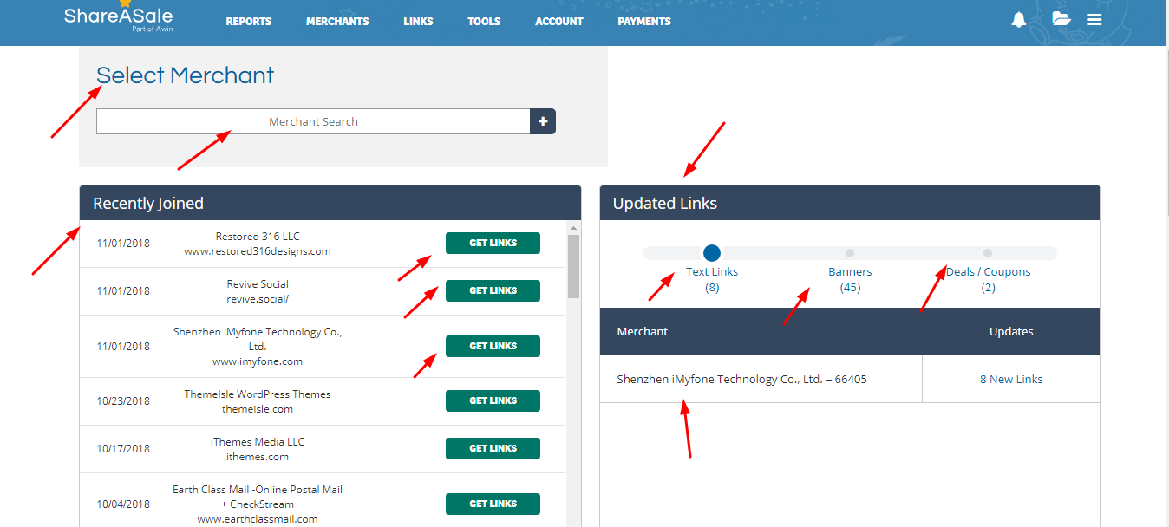Open the folder icon in the header
The width and height of the screenshot is (1169, 527).
1061,19
